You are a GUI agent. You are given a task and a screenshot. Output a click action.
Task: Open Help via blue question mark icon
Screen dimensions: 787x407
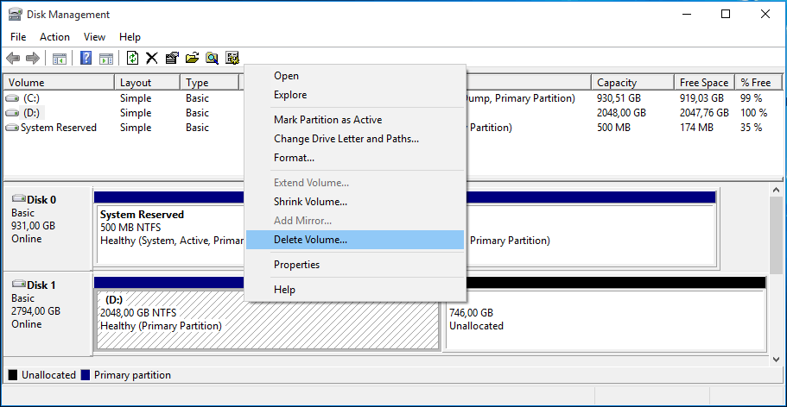86,58
